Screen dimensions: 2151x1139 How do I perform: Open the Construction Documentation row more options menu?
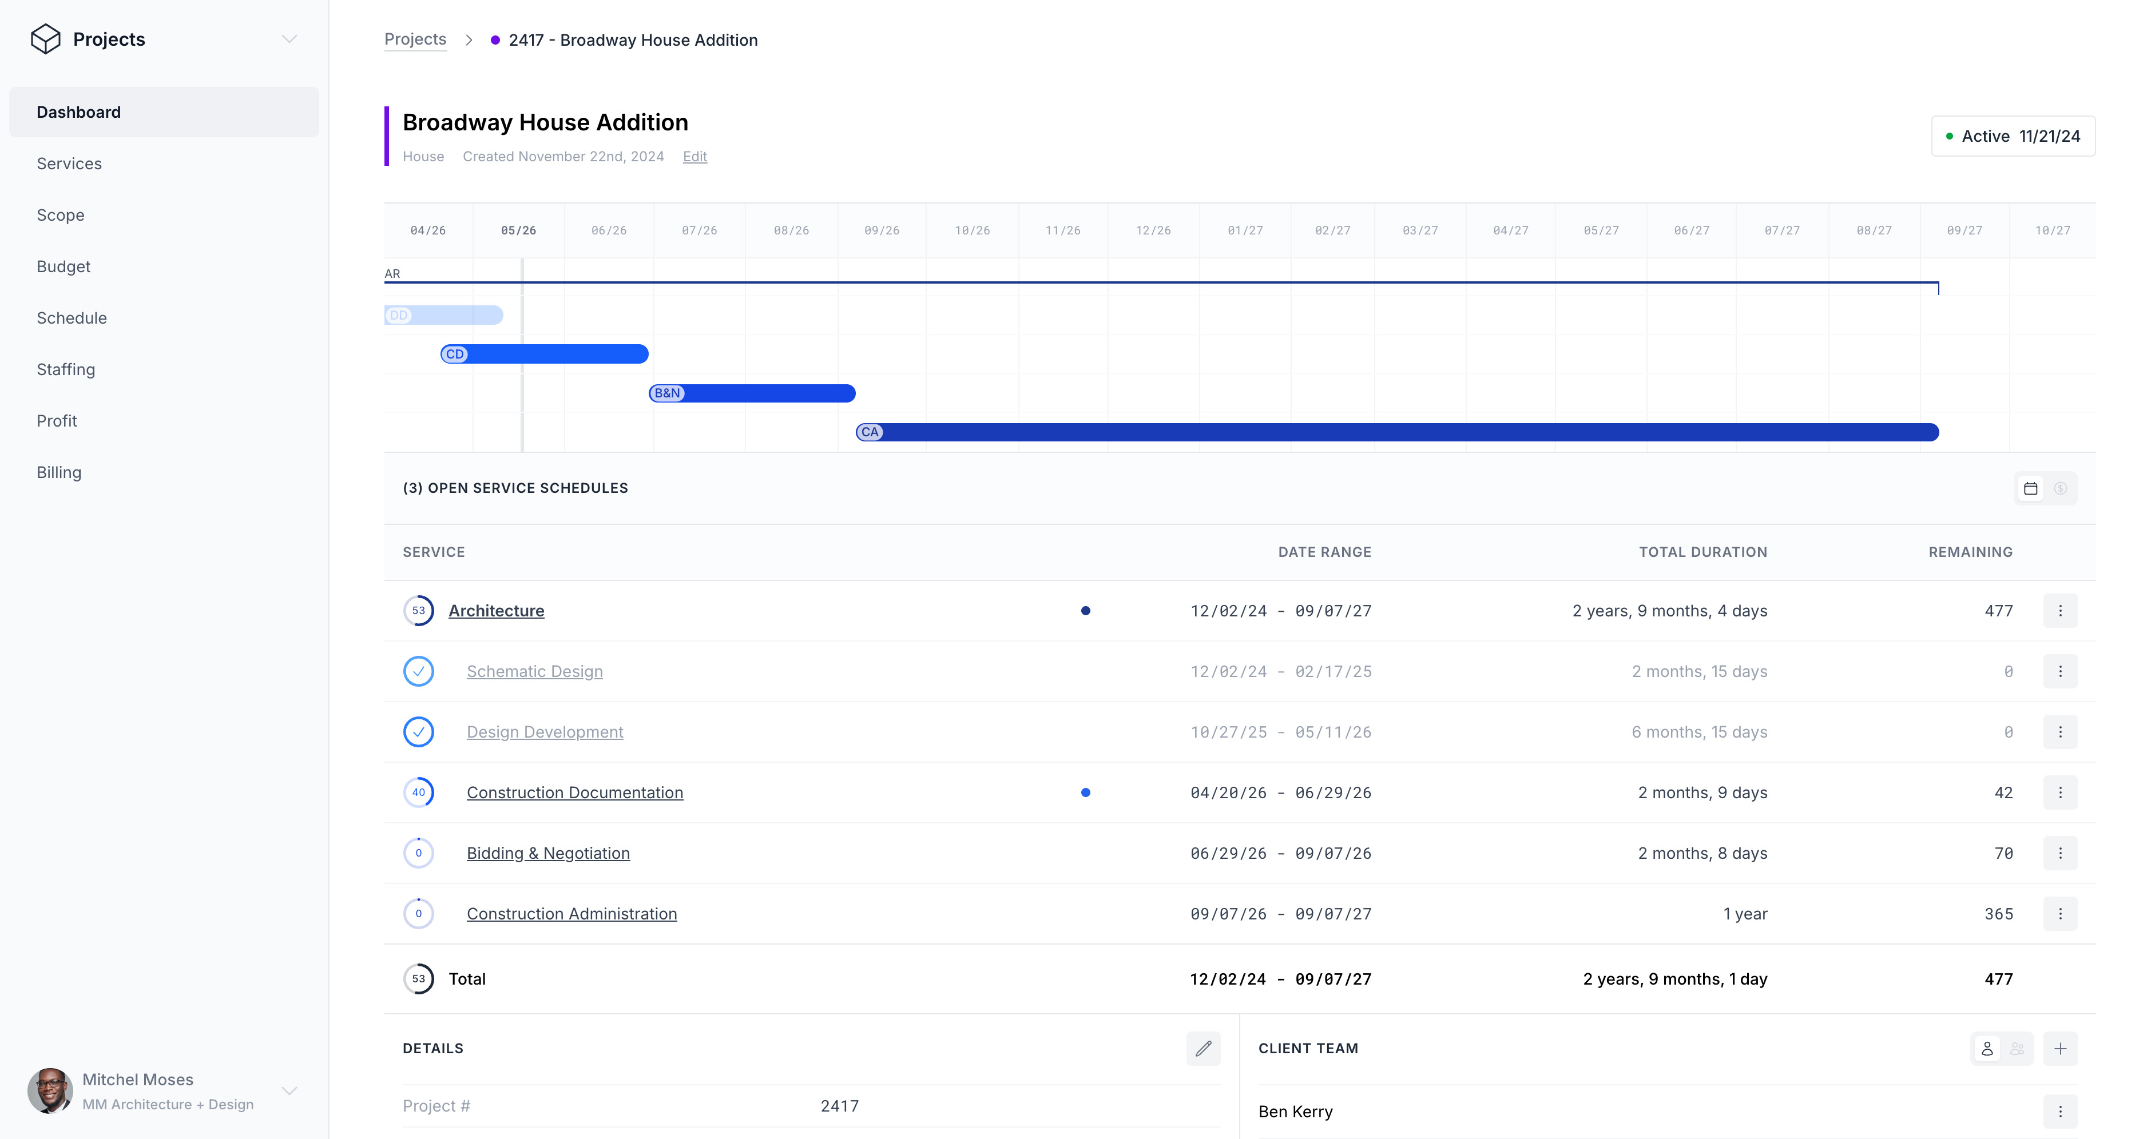click(x=2060, y=792)
